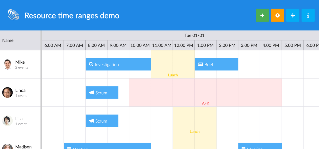Click the move arrows toolbar button
Screen dimensions: 319x149
(293, 15)
